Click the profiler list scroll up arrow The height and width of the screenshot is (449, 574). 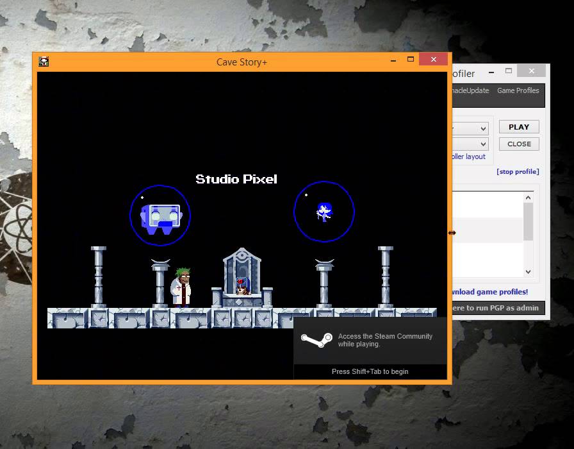click(x=528, y=198)
